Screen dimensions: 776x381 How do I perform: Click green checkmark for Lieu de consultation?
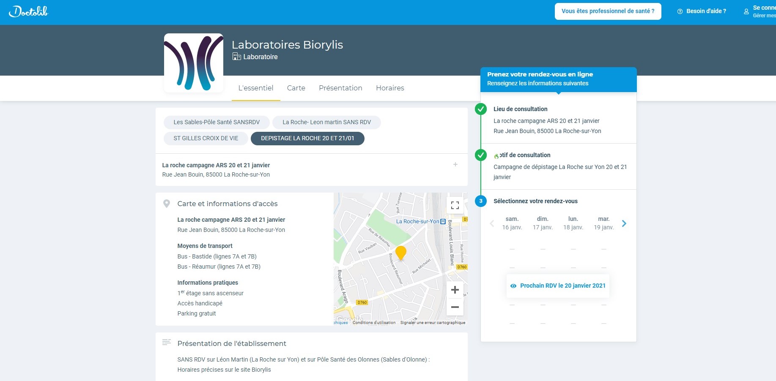[481, 109]
